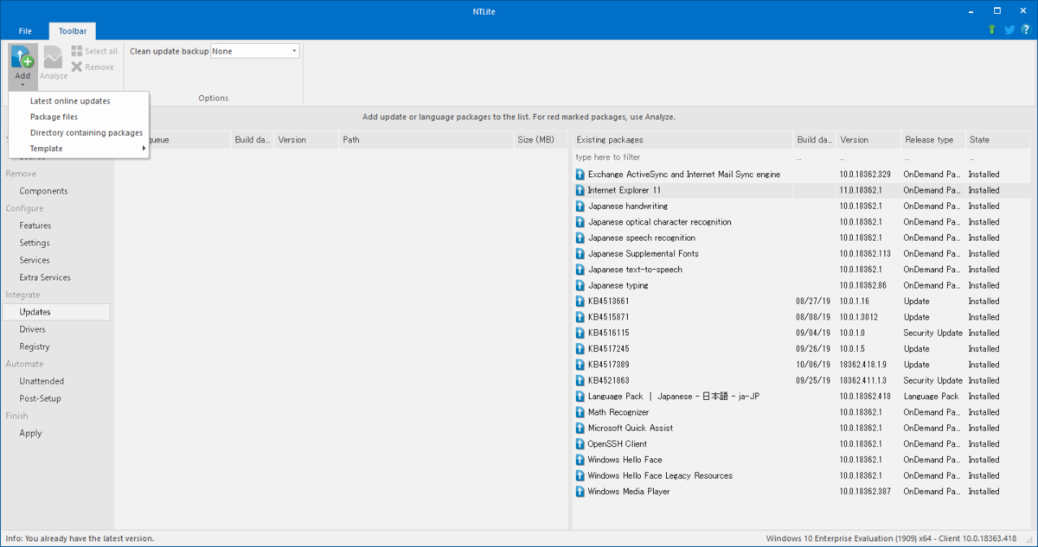Open the Registry page
The image size is (1038, 547).
point(35,347)
